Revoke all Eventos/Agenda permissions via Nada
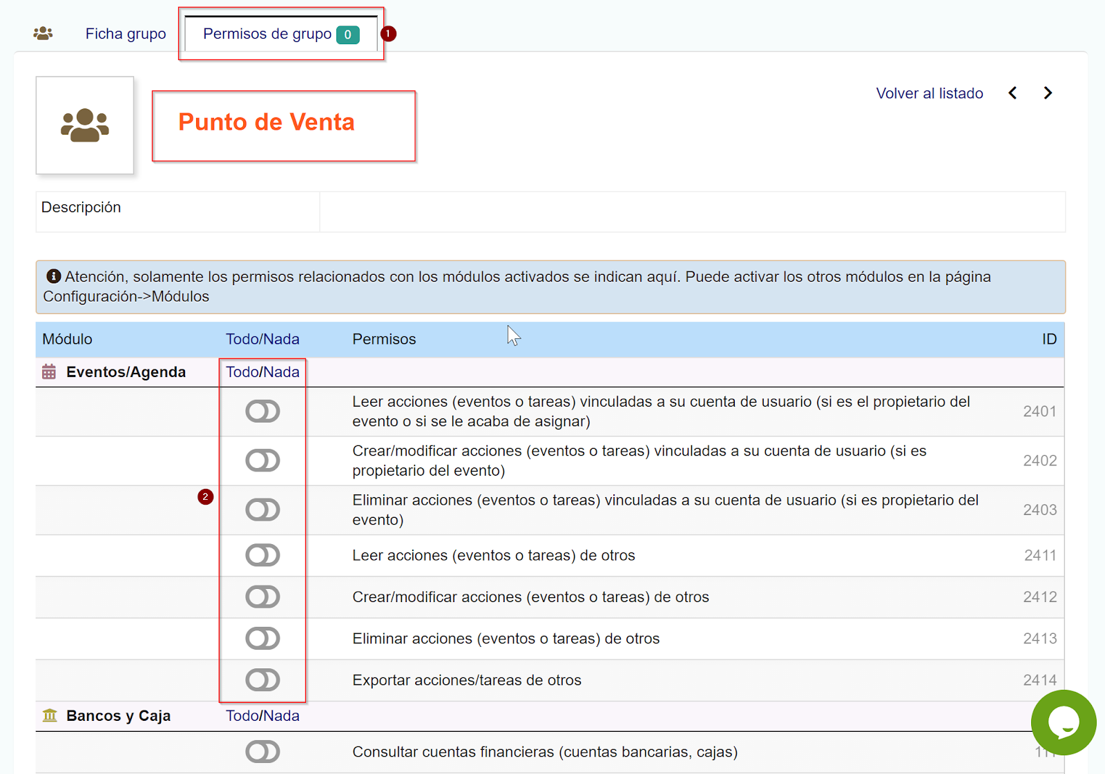 [x=280, y=372]
